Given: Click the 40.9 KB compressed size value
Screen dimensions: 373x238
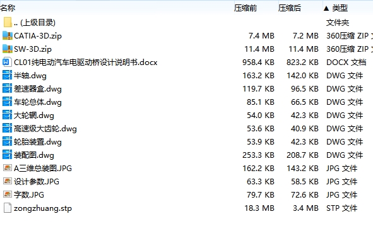Looking at the screenshot, I should click(305, 129).
